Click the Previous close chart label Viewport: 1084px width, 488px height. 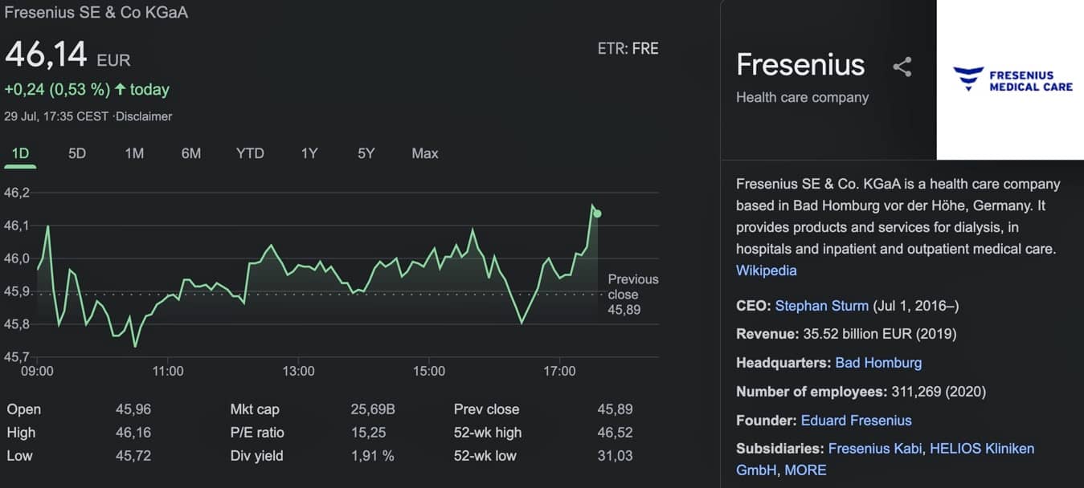coord(632,294)
